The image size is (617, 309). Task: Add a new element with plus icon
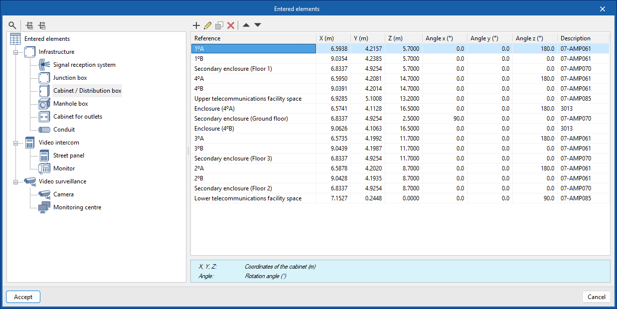coord(196,25)
